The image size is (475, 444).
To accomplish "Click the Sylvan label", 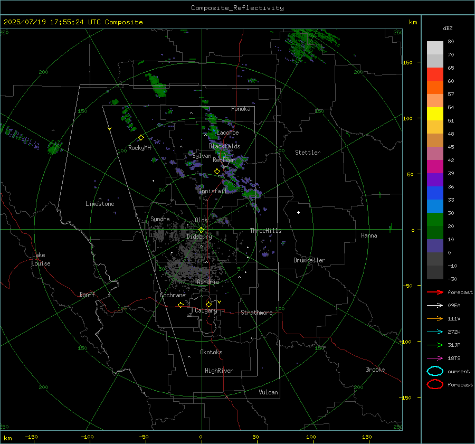I will (202, 156).
